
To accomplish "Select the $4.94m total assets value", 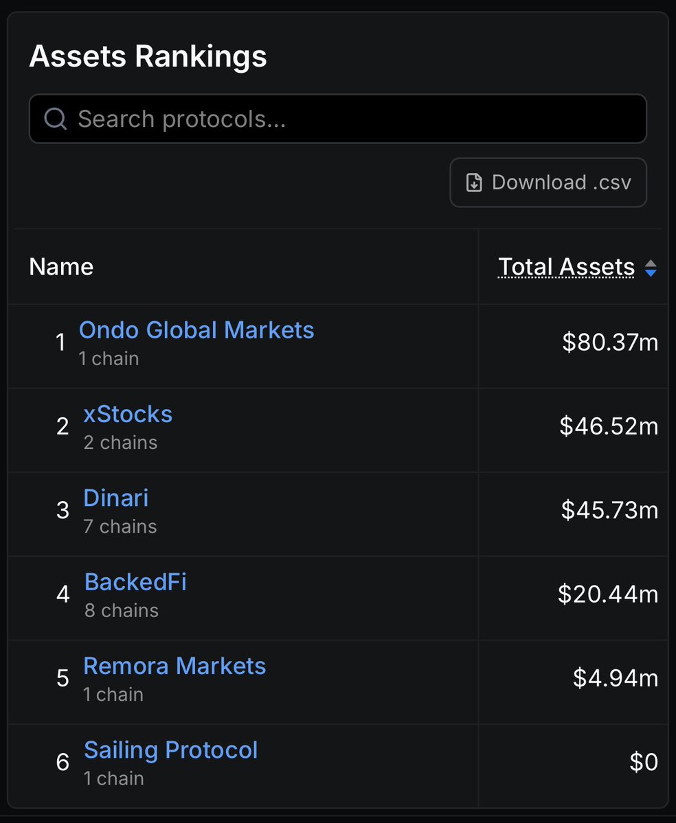I will (615, 678).
